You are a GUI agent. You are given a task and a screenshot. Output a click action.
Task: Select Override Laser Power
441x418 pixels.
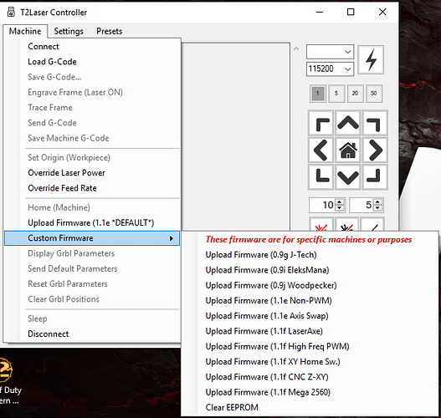(x=92, y=173)
